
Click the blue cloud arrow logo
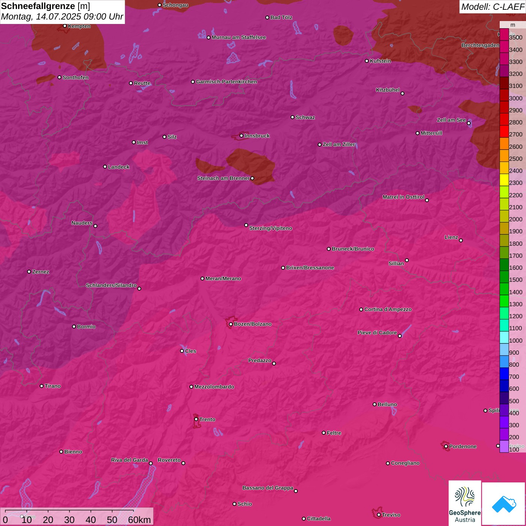pyautogui.click(x=503, y=504)
